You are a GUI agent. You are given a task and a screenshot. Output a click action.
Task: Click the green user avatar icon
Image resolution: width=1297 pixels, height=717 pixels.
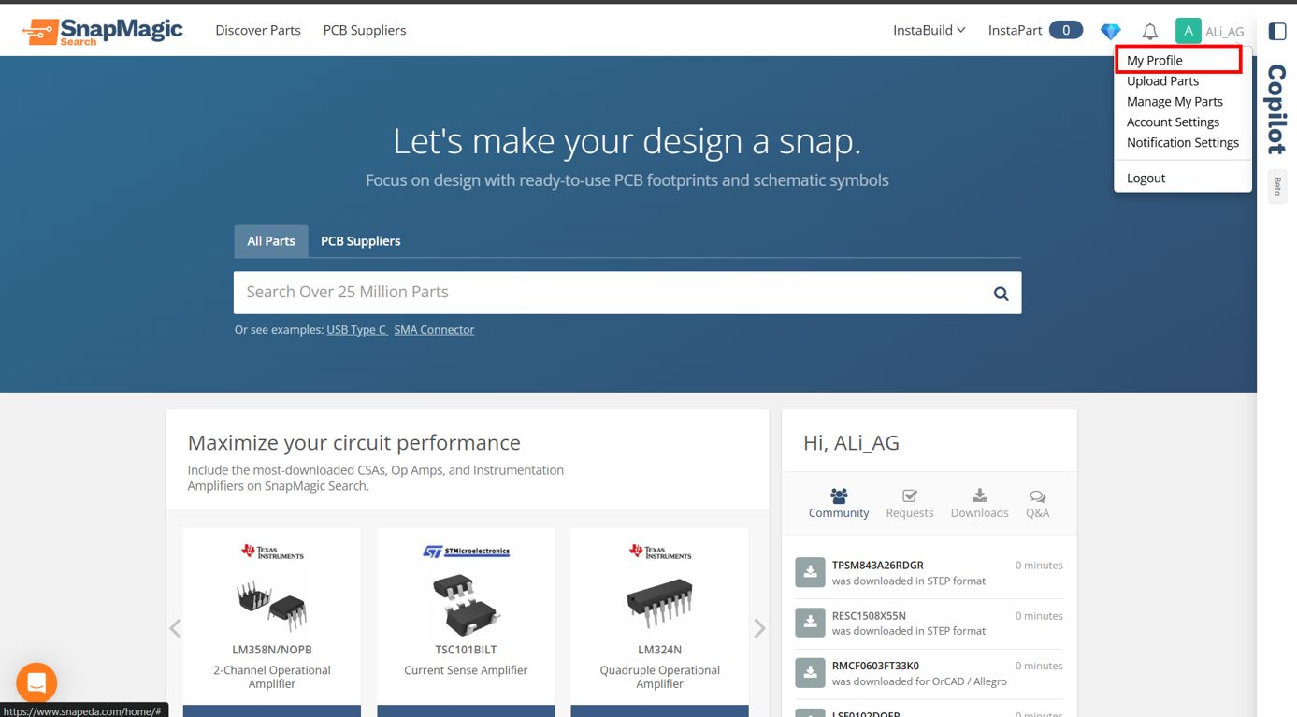pyautogui.click(x=1188, y=31)
